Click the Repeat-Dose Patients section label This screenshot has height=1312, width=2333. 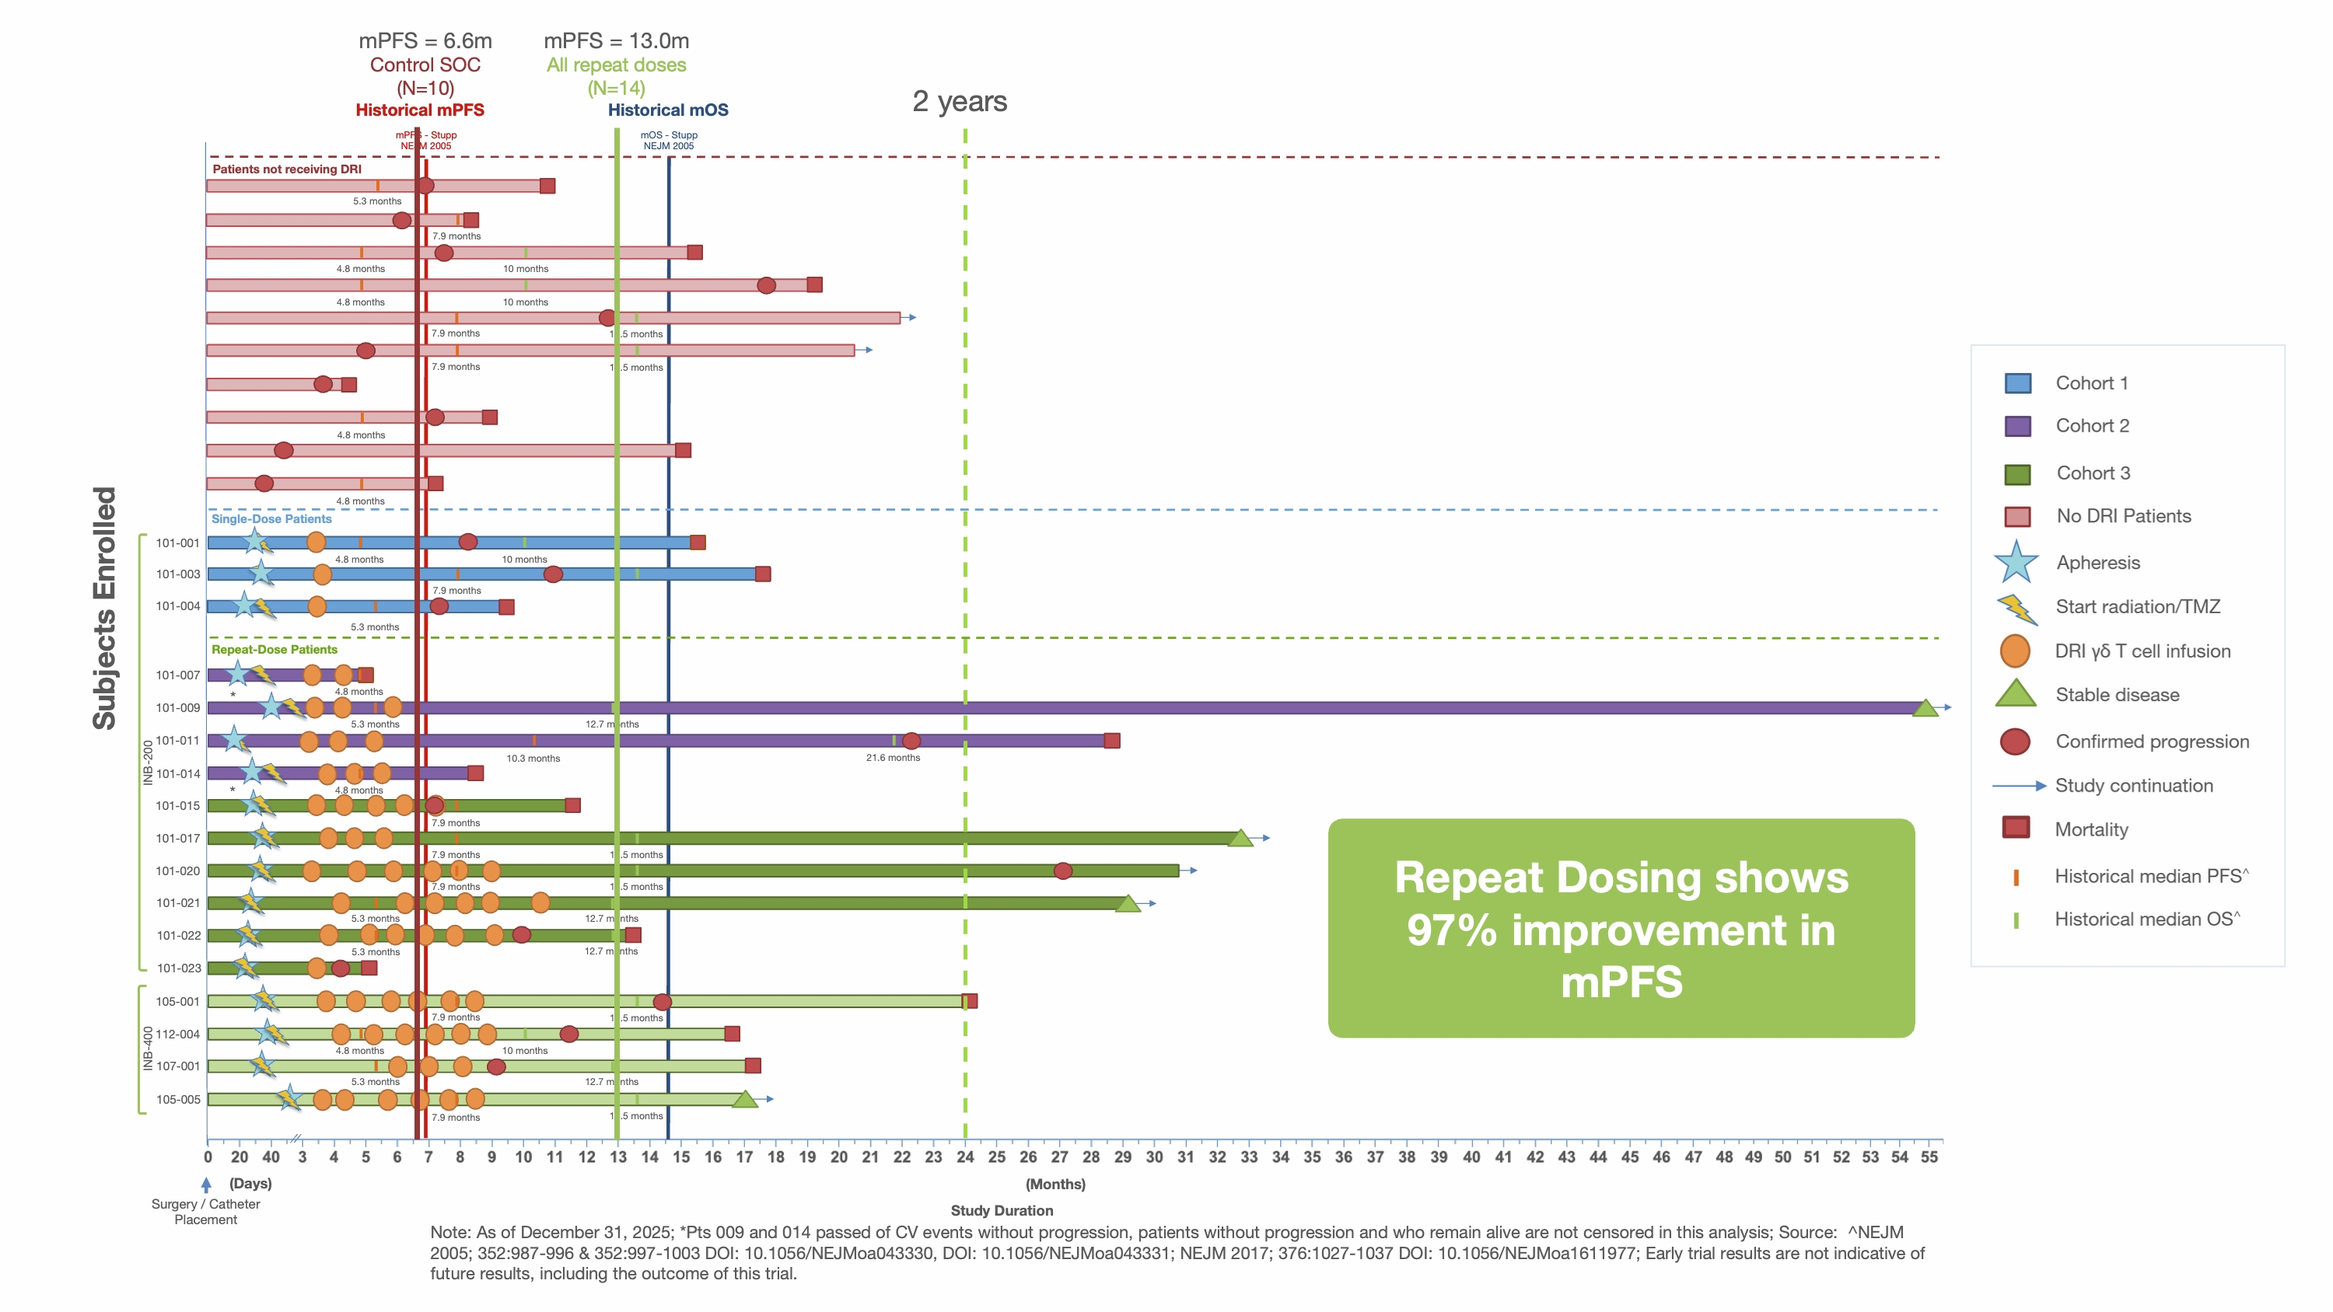point(275,649)
